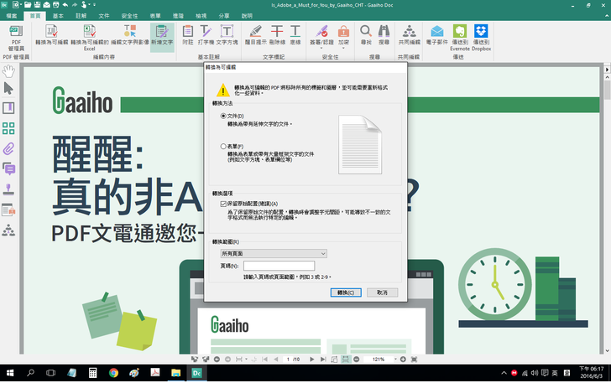Select the hand pan tool in sidebar
The image size is (611, 383).
[x=9, y=71]
